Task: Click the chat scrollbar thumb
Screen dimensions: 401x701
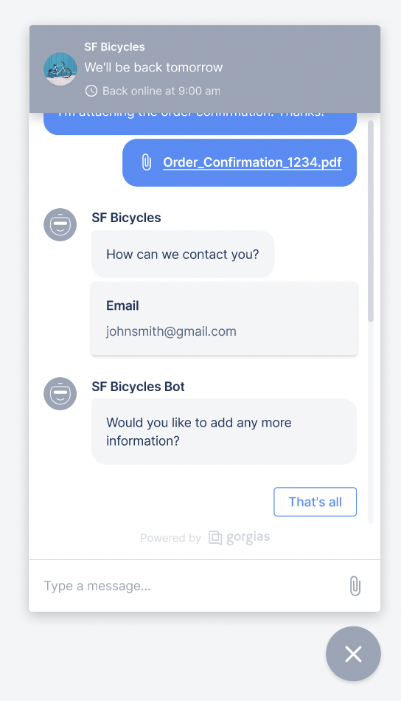Action: click(371, 221)
